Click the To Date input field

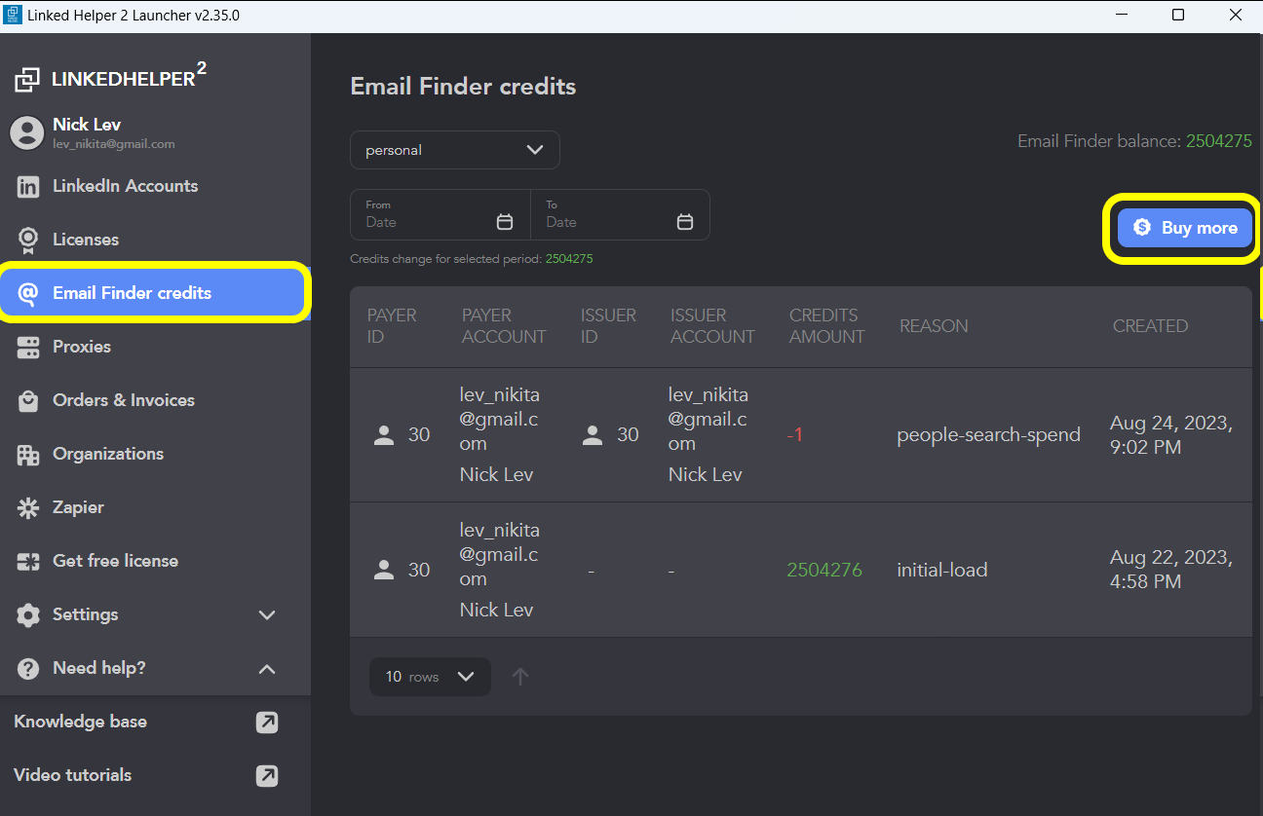(x=620, y=214)
